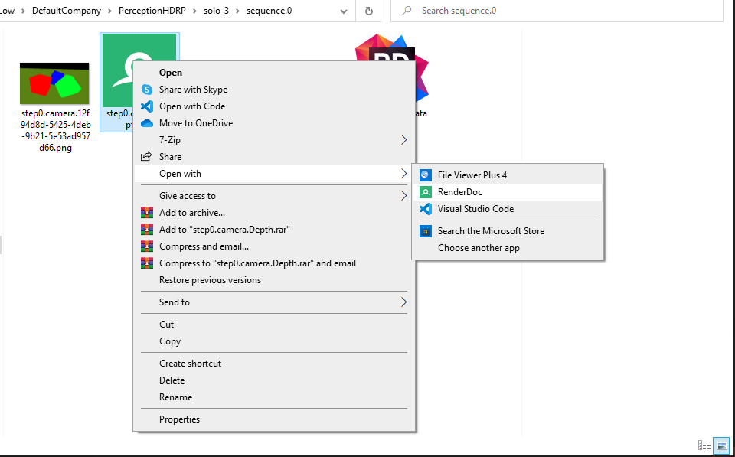Click the Microsoft Store icon in submenu
This screenshot has height=457, width=735.
point(426,231)
